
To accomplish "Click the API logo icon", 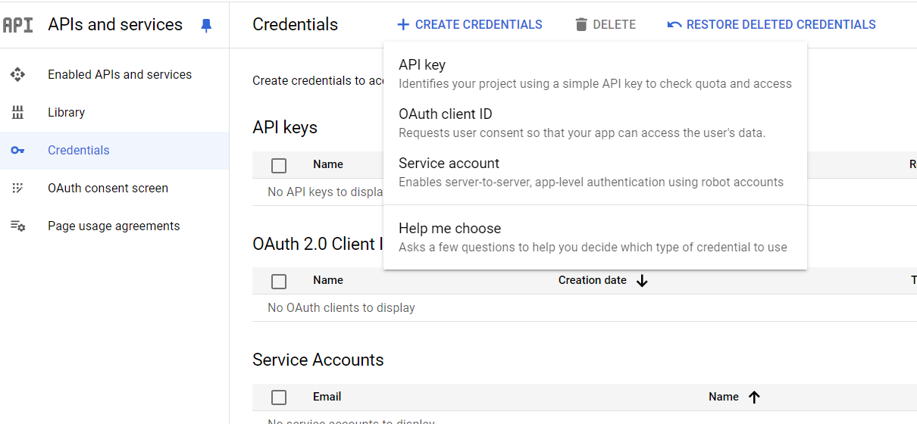I will (18, 25).
